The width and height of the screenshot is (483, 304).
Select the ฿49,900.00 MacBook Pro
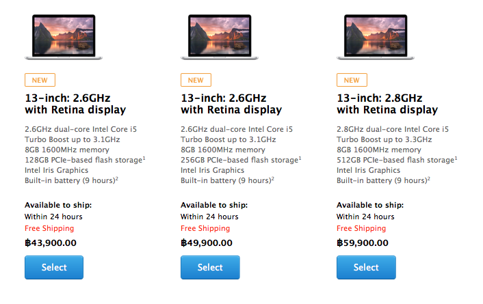(210, 267)
